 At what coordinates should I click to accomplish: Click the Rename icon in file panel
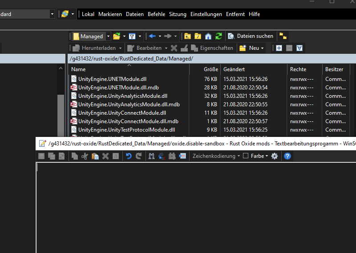tap(184, 48)
